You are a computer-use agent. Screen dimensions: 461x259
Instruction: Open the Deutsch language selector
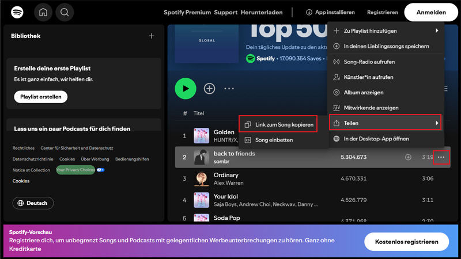click(x=33, y=203)
